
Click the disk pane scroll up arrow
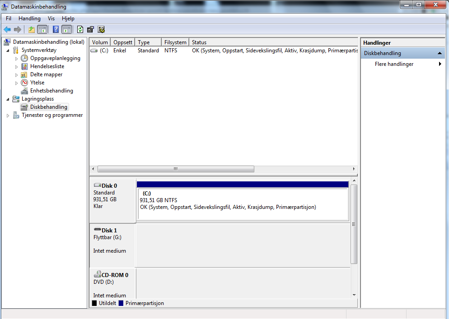click(x=354, y=180)
